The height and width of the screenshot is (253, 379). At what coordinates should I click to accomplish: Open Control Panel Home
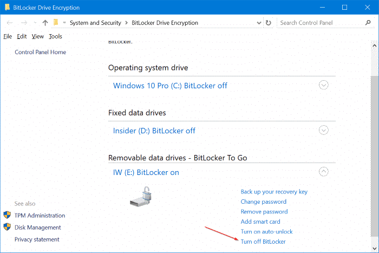click(x=40, y=52)
